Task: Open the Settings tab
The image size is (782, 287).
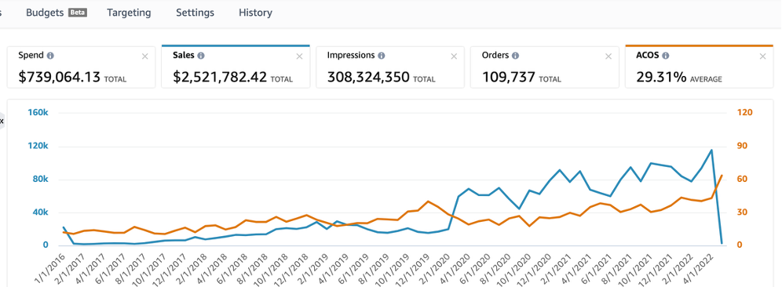Action: [195, 13]
